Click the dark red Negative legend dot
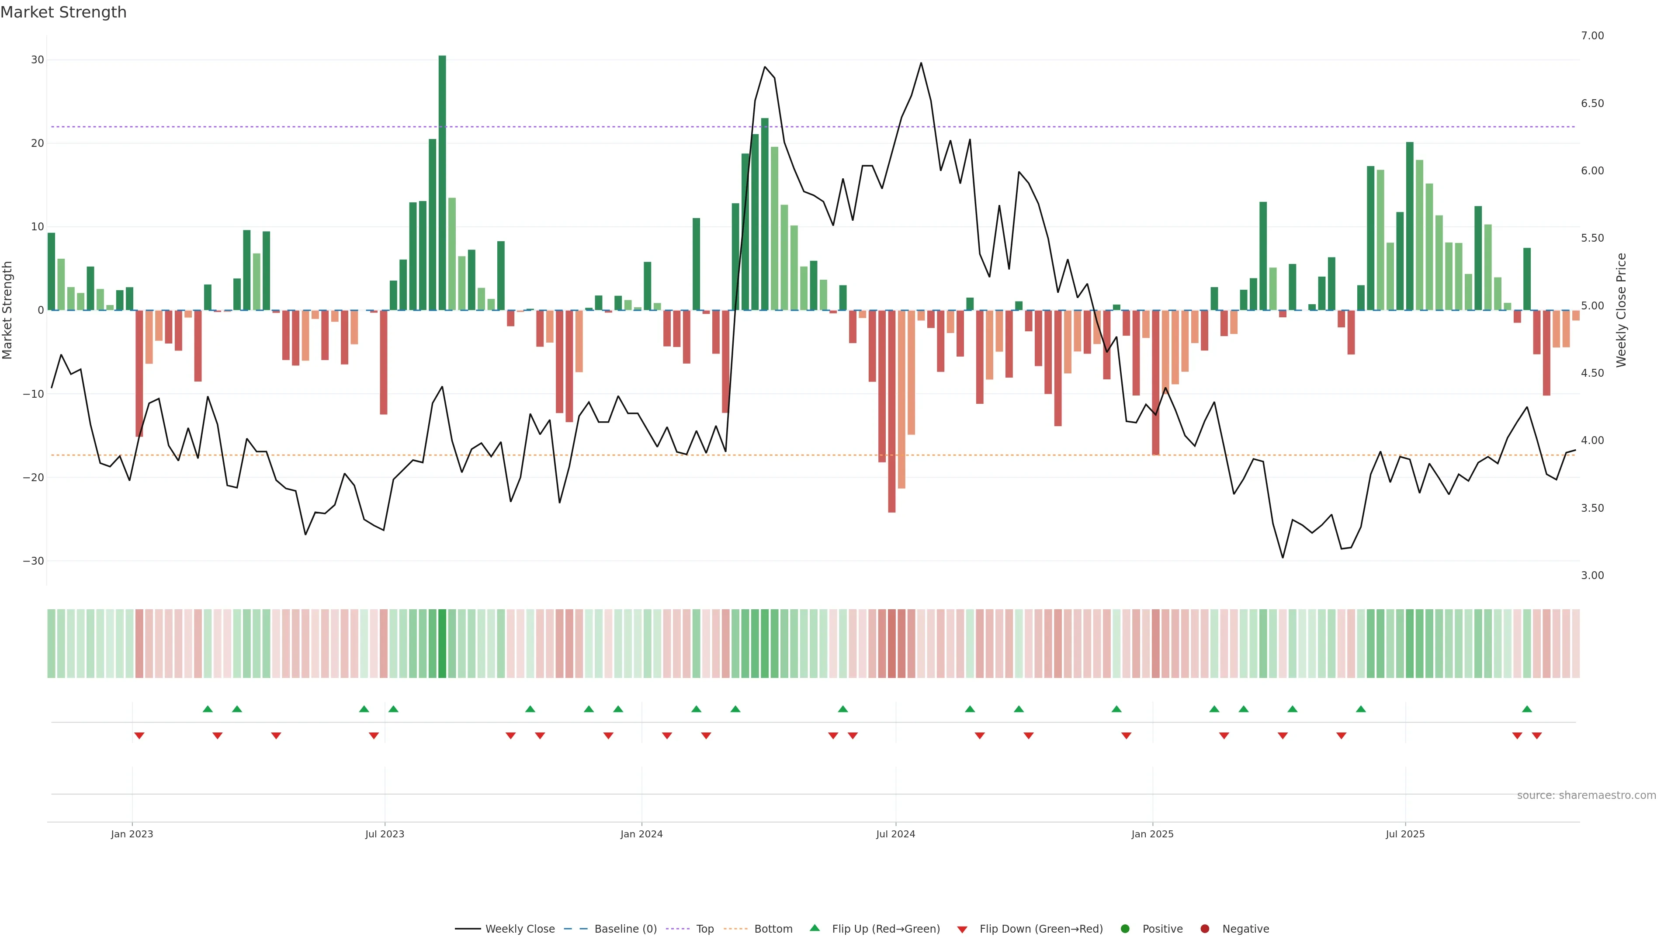Image resolution: width=1678 pixels, height=944 pixels. pyautogui.click(x=1204, y=929)
